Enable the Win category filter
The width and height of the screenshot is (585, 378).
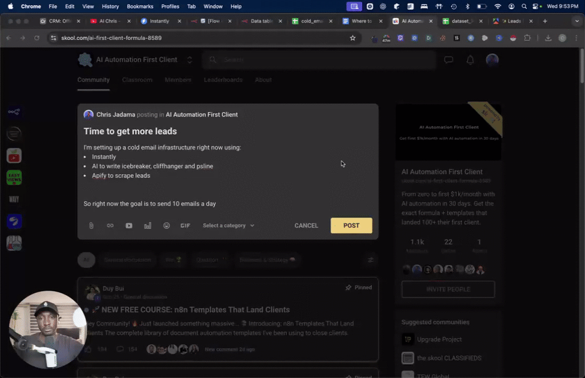(x=173, y=260)
